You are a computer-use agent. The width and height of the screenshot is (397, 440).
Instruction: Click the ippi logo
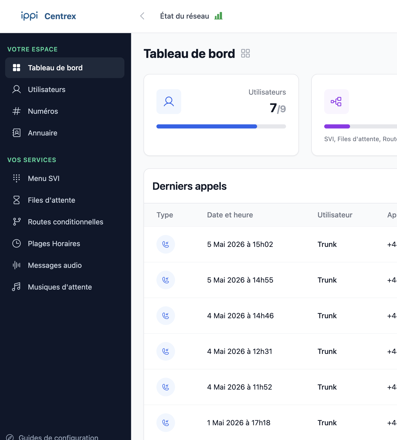tap(29, 16)
